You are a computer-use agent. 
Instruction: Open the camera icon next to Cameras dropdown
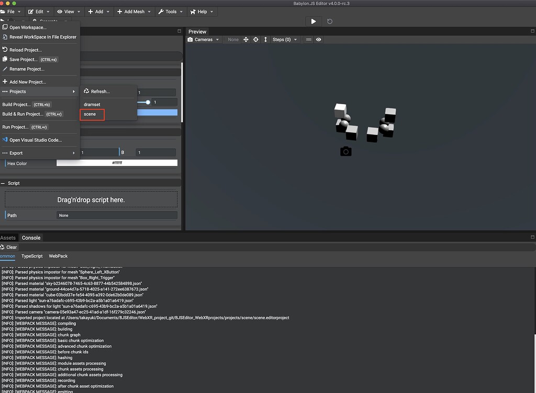191,39
